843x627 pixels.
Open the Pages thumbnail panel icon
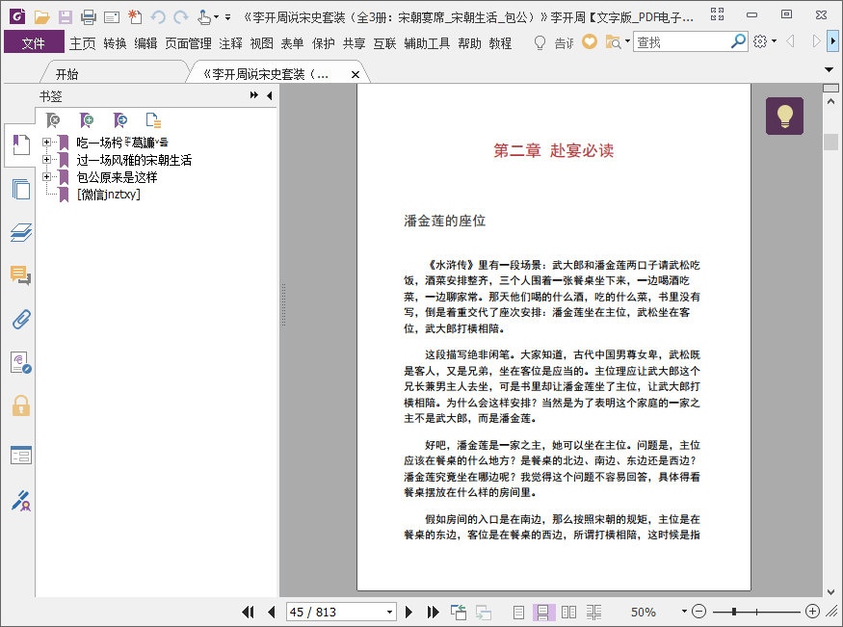coord(21,189)
